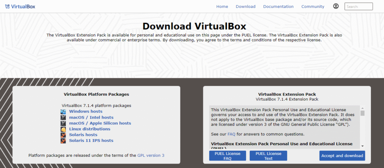Click VirtualBox 7.1.4 platform packages text
The image size is (384, 168).
pyautogui.click(x=96, y=106)
